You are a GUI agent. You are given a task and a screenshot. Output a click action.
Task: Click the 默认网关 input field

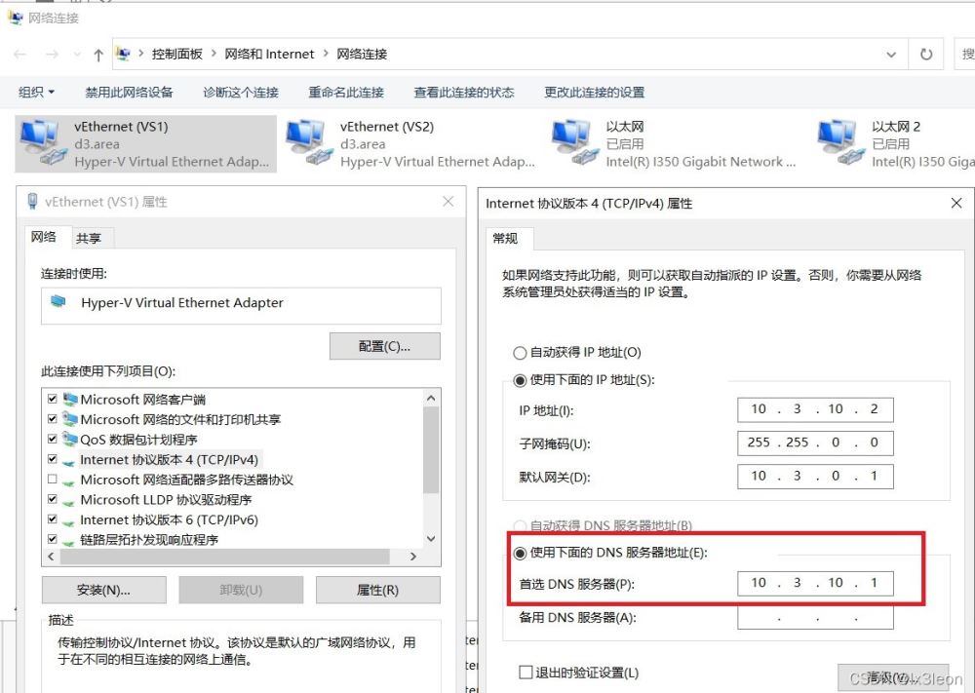click(815, 477)
